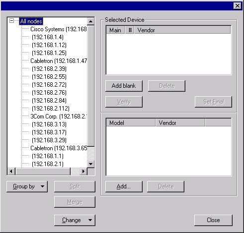Open the Group by dropdown button
Image resolution: width=244 pixels, height=233 pixels.
point(27,186)
